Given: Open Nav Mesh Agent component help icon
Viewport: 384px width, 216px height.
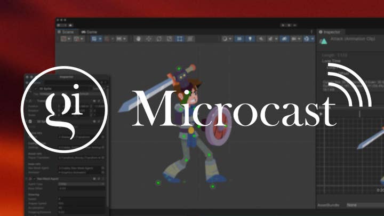Looking at the screenshot, I should 94,179.
